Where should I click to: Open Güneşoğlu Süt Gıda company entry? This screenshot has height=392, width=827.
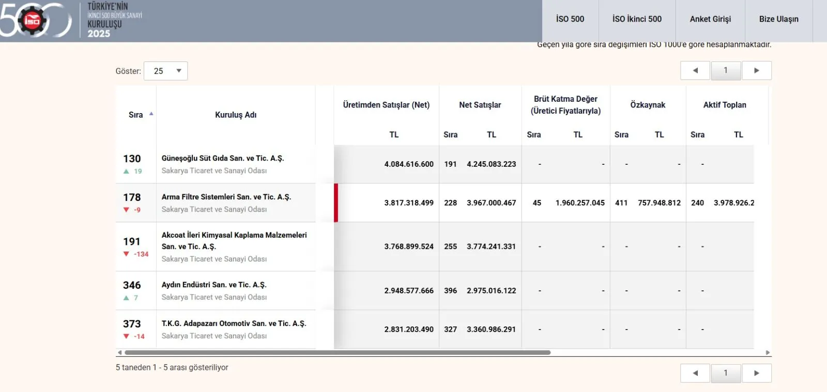tap(223, 159)
